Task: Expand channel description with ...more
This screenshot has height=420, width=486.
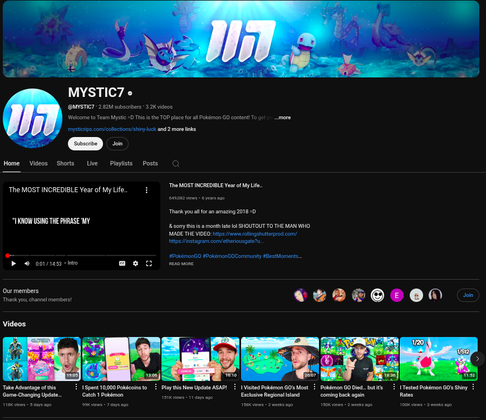Action: 282,118
